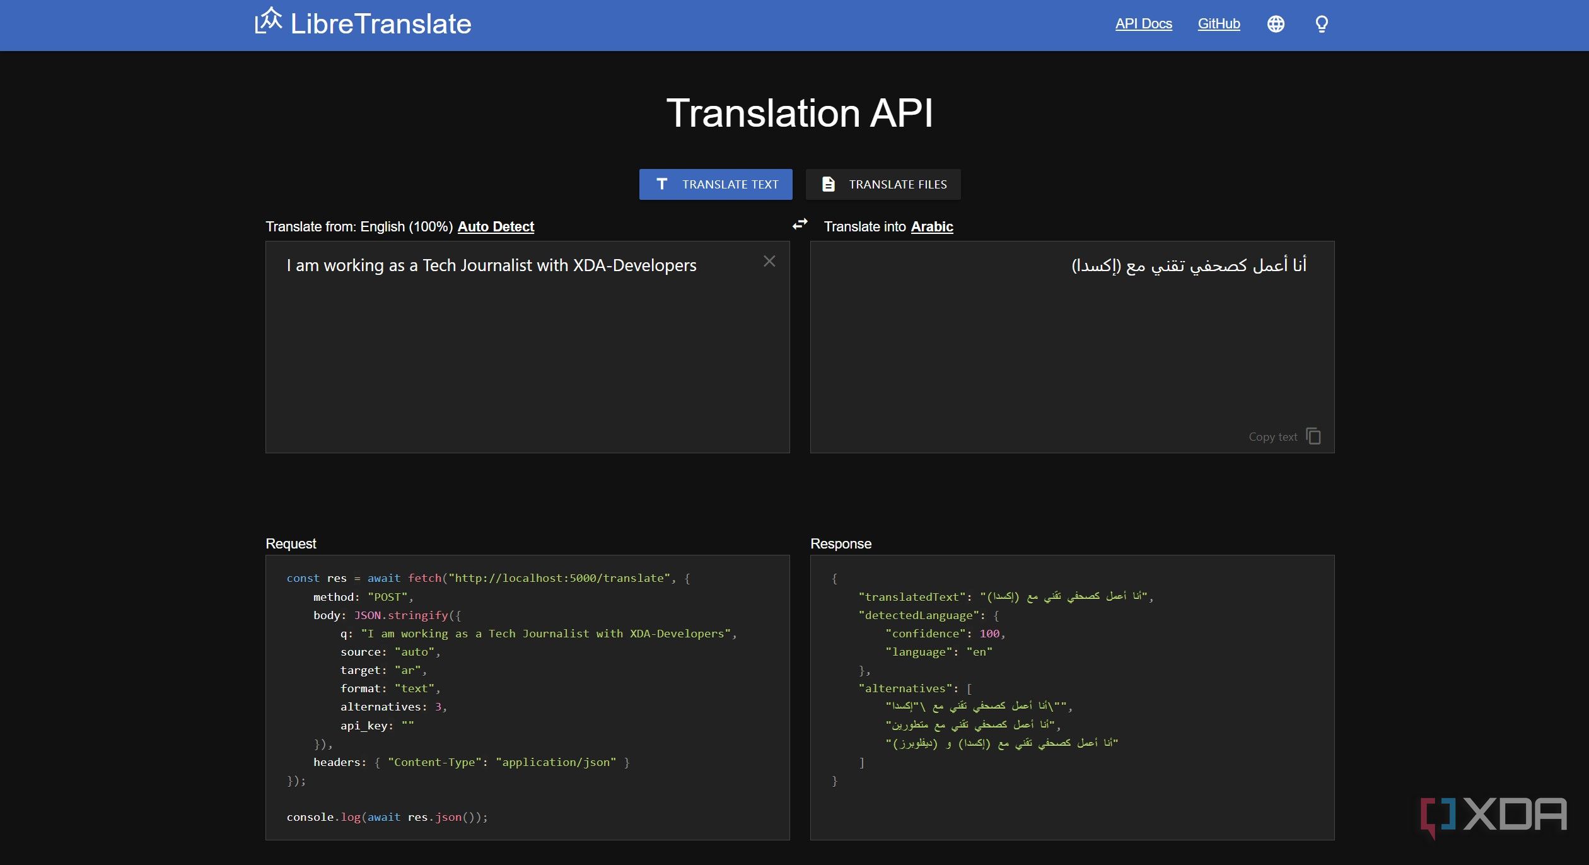Click inside the source text input box
The height and width of the screenshot is (865, 1589).
tap(527, 347)
